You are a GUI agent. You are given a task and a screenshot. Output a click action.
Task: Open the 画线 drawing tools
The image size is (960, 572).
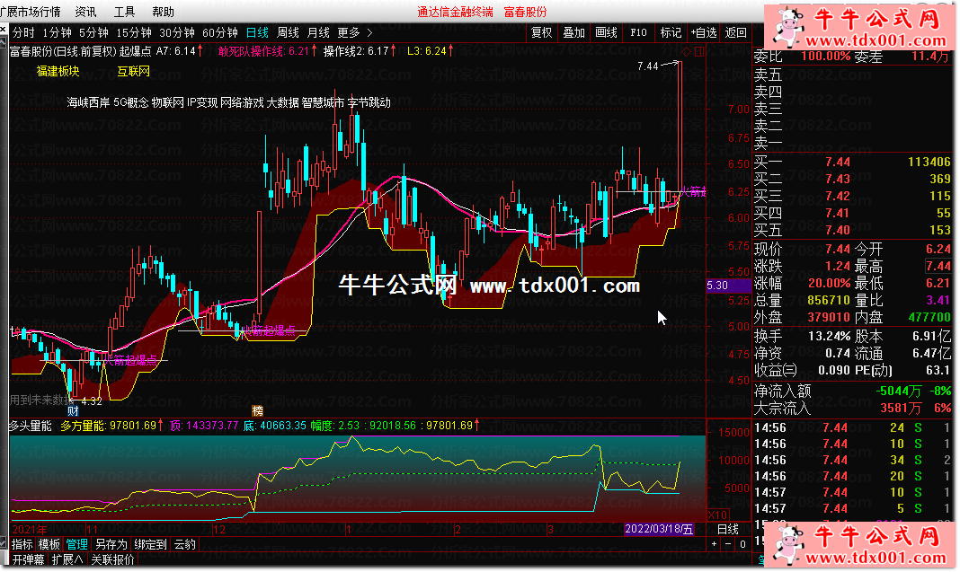[606, 32]
